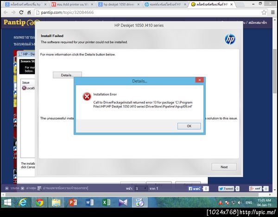Click the HP logo in the installer
This screenshot has height=217, width=278.
point(230,39)
